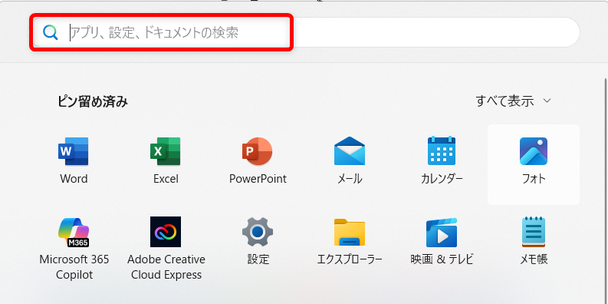Image resolution: width=608 pixels, height=304 pixels.
Task: Launch Excel from pinned apps
Action: tap(166, 160)
